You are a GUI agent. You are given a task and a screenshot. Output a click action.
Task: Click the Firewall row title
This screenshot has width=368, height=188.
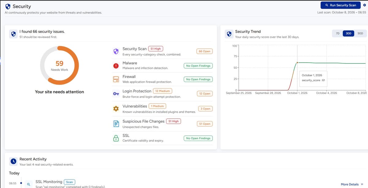point(129,76)
